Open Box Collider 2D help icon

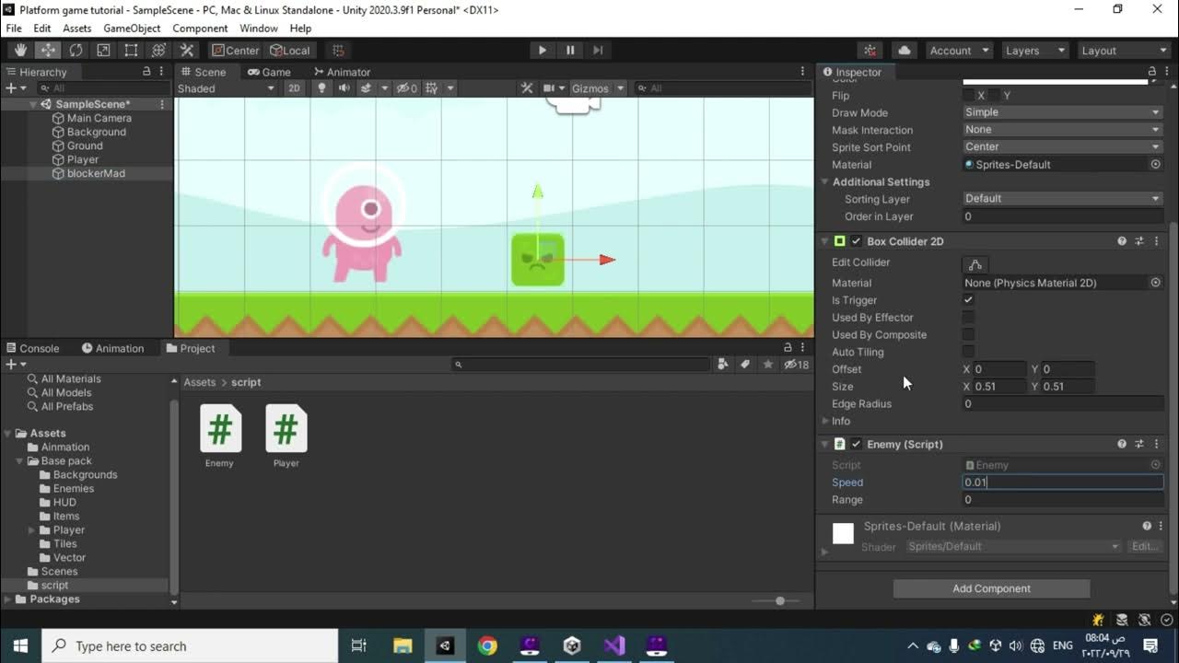pyautogui.click(x=1122, y=241)
